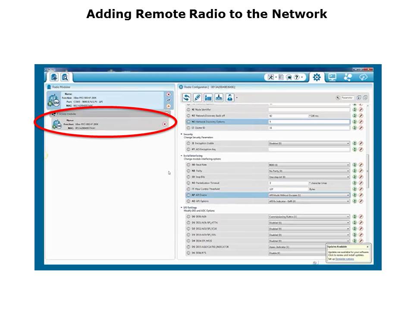Viewport: 414px width, 310px height.
Task: Open the XCTU tools wrench menu
Action: (271, 77)
